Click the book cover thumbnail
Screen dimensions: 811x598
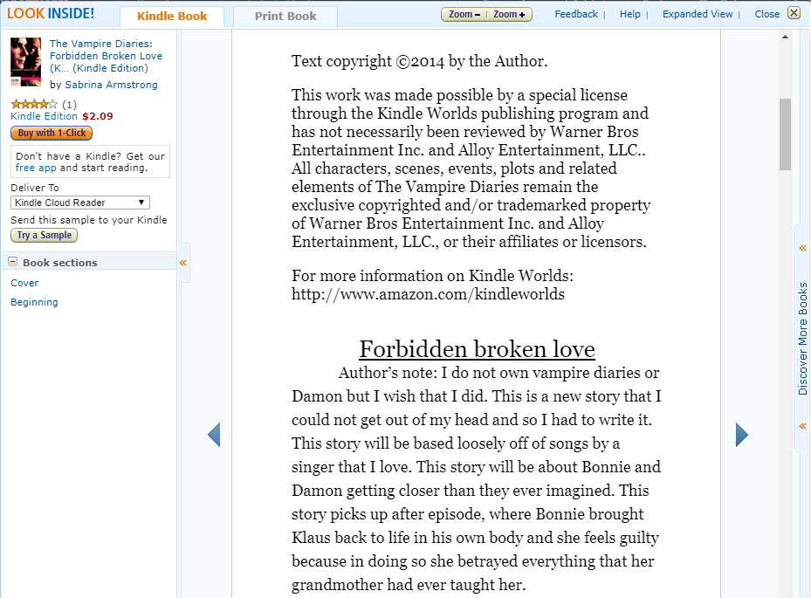click(25, 62)
